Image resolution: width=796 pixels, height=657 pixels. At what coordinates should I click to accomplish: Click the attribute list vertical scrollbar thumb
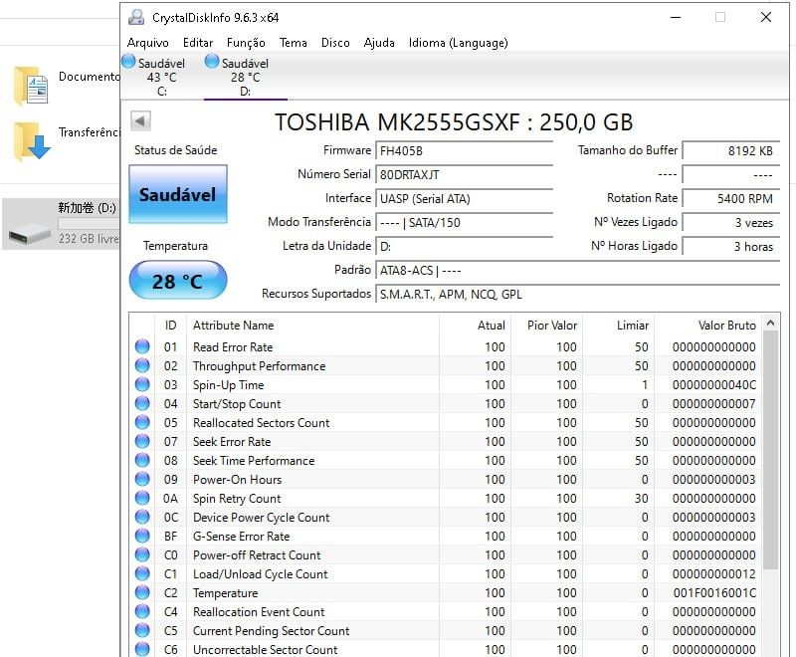[770, 450]
